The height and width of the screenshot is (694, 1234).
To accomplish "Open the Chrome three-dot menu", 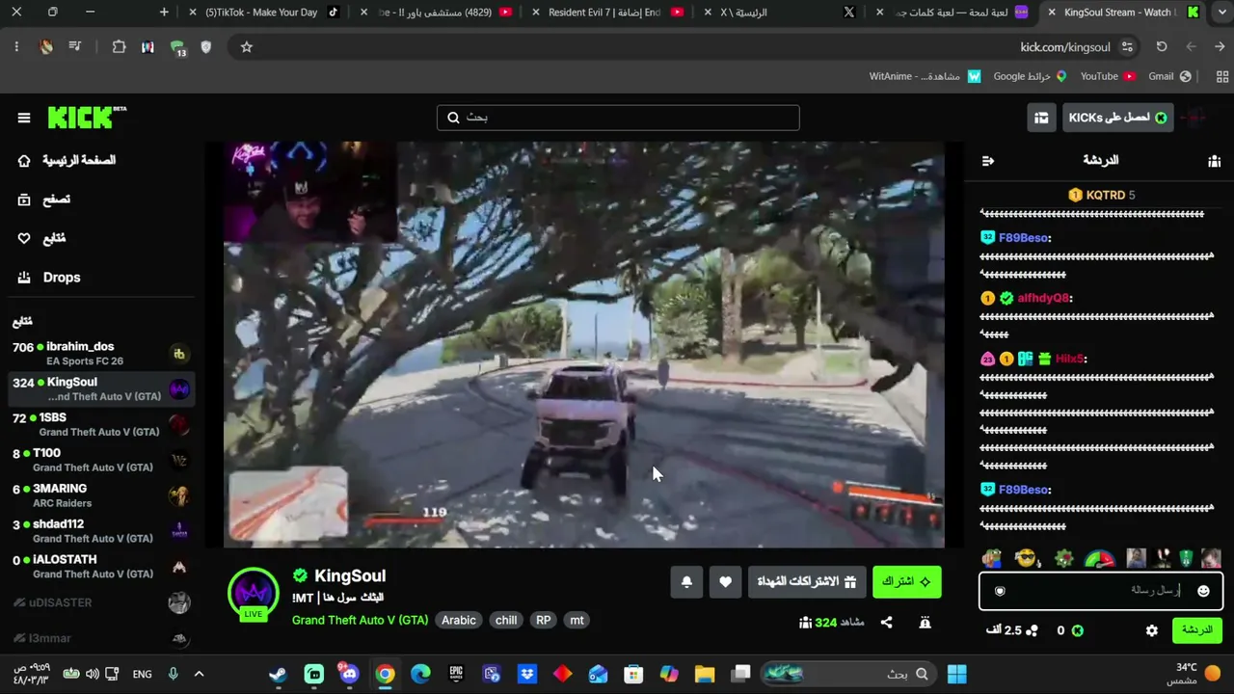I will tap(16, 47).
